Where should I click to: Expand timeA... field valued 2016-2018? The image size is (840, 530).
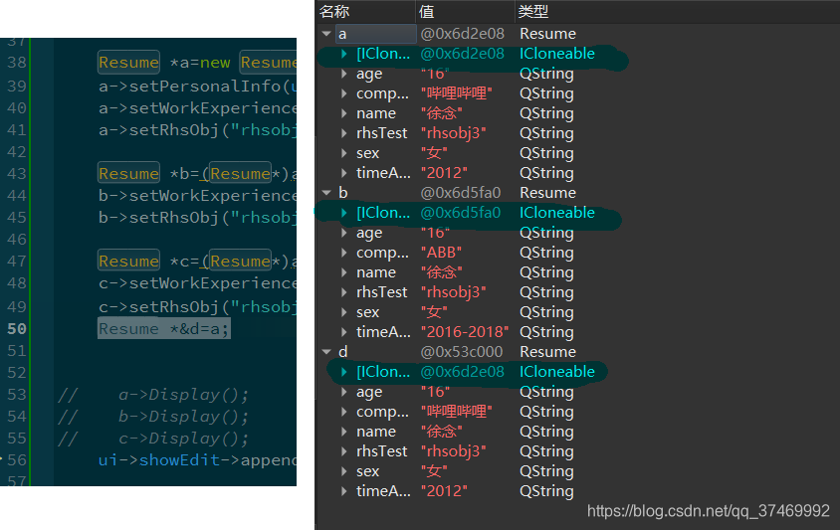344,332
